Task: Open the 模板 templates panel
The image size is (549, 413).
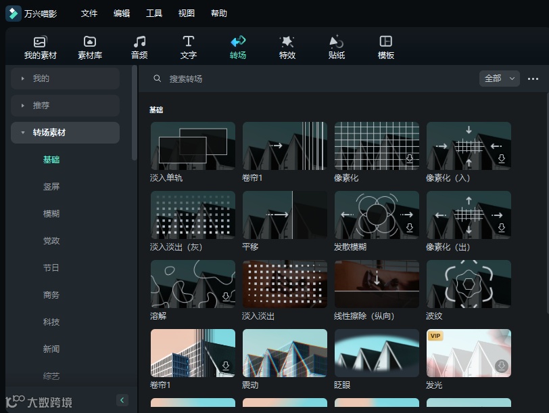Action: pos(386,47)
